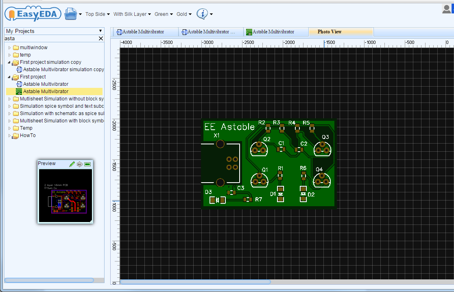Switch to the Photo View tab
Screen dimensions: 454x292
coord(328,32)
